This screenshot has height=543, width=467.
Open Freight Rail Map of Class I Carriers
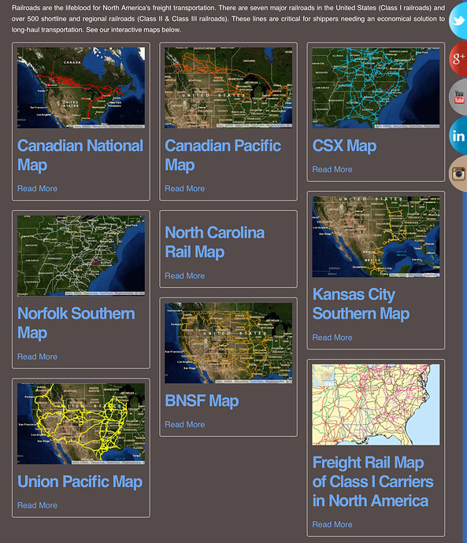(372, 482)
